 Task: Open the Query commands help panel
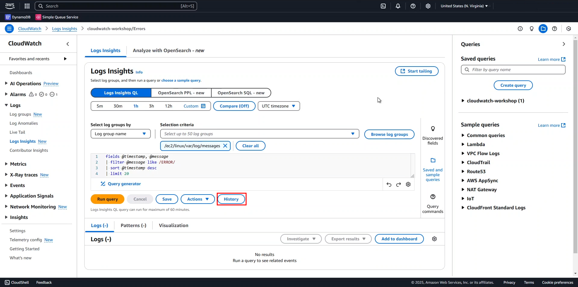(433, 203)
